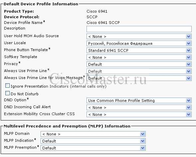The width and height of the screenshot is (196, 157).
Task: Select the Cisco 6941 product type text
Action: tap(97, 11)
